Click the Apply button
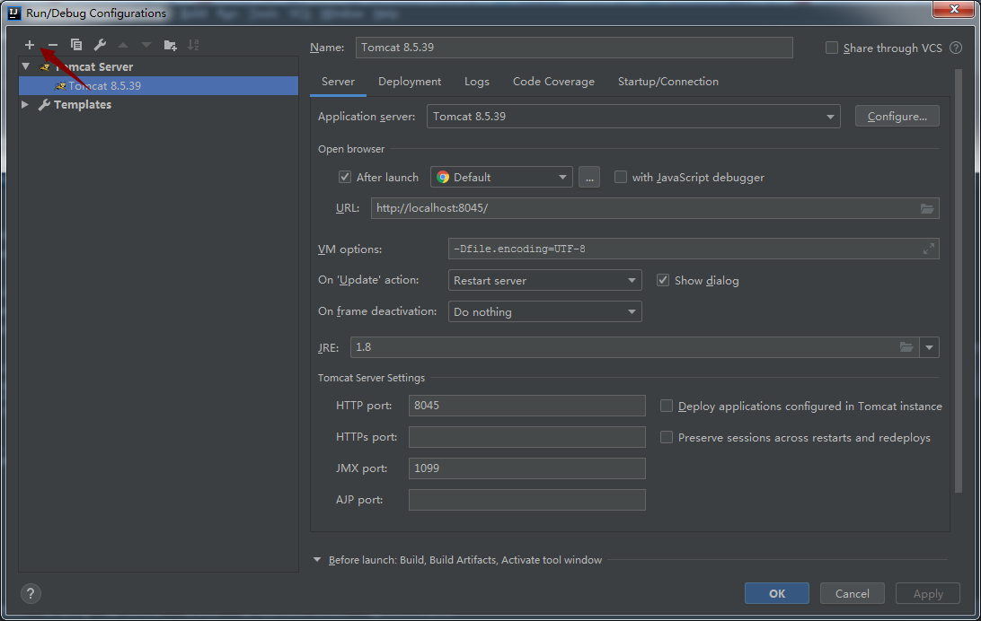 (928, 593)
